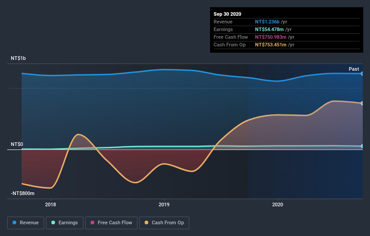Screen dimensions: 370x236
Task: Select the Cash From Op endpoint marker
Action: tap(362, 103)
